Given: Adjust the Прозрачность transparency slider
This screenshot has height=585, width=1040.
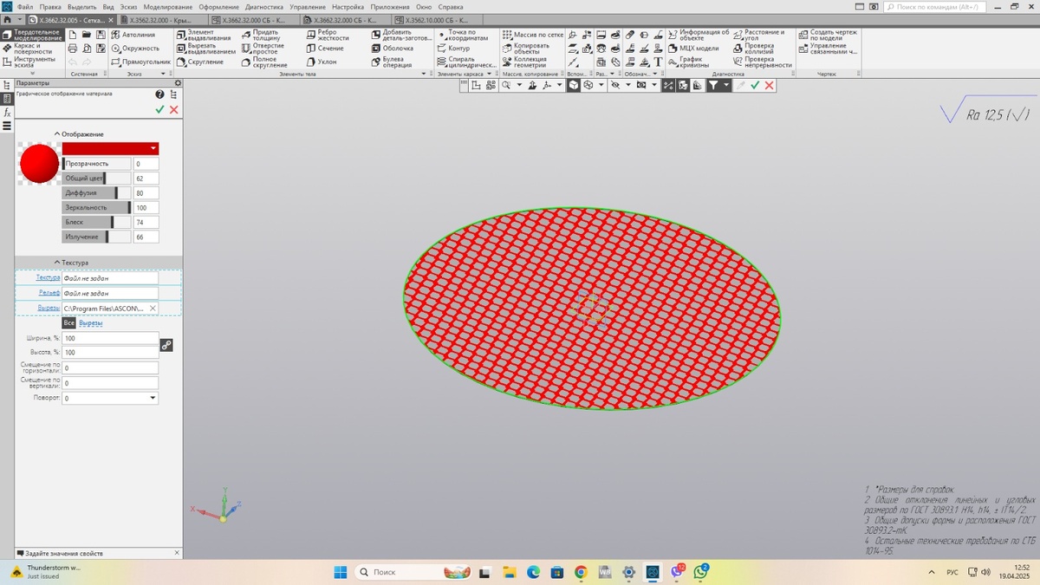Looking at the screenshot, I should tap(97, 164).
